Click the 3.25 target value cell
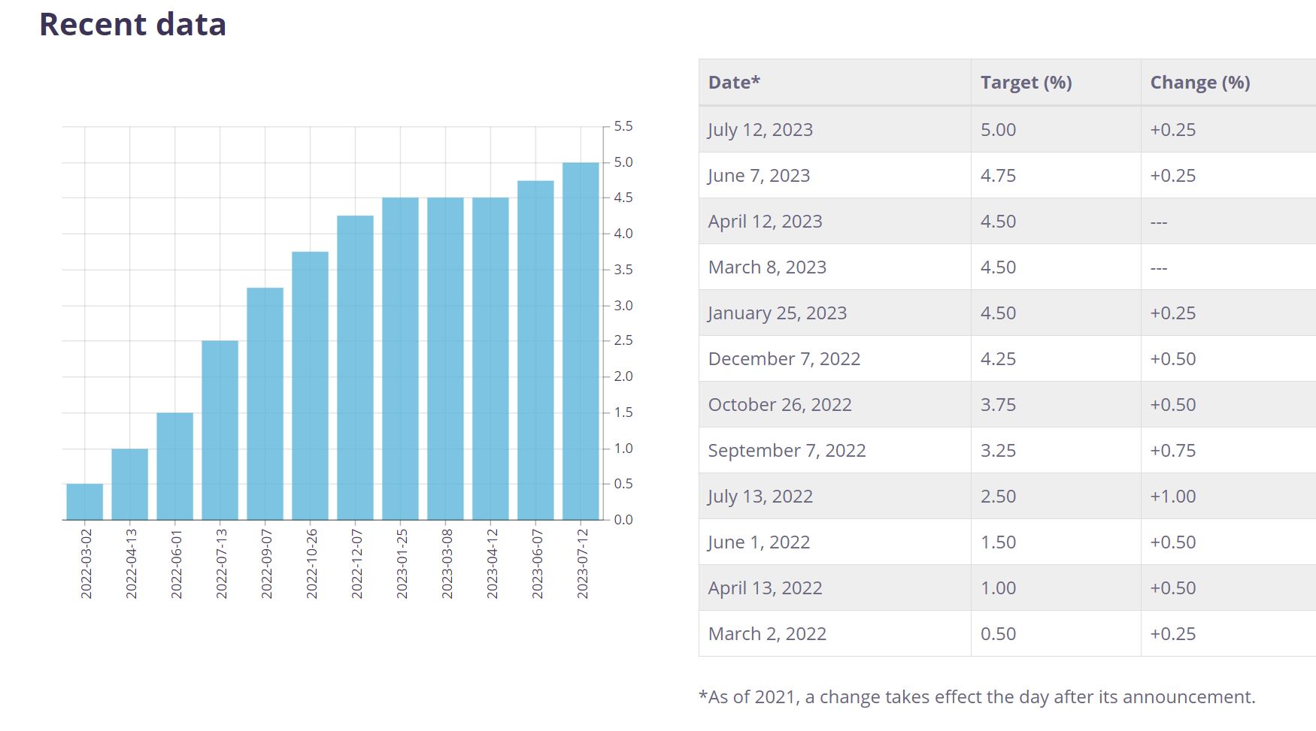The image size is (1316, 731). tap(1056, 450)
